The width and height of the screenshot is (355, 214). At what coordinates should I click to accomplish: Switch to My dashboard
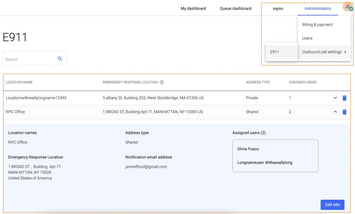tap(193, 8)
